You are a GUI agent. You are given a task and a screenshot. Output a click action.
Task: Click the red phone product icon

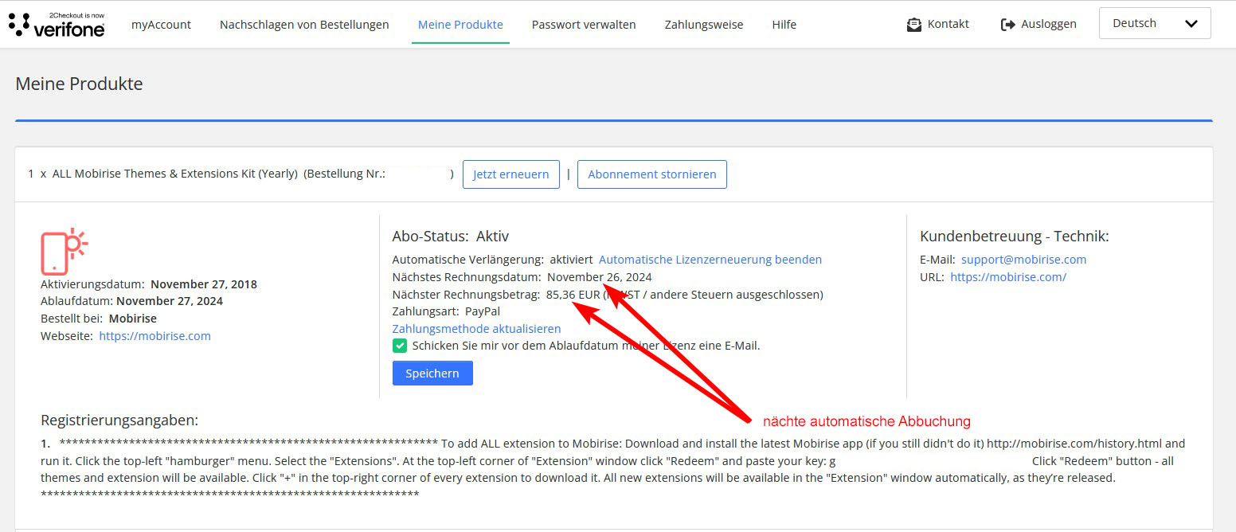(x=64, y=251)
